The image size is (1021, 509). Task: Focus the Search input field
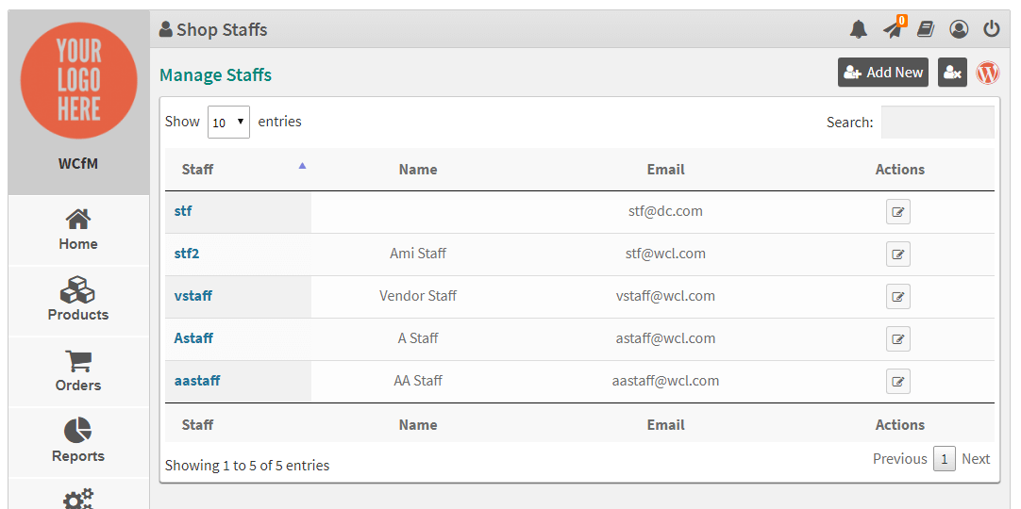(938, 123)
